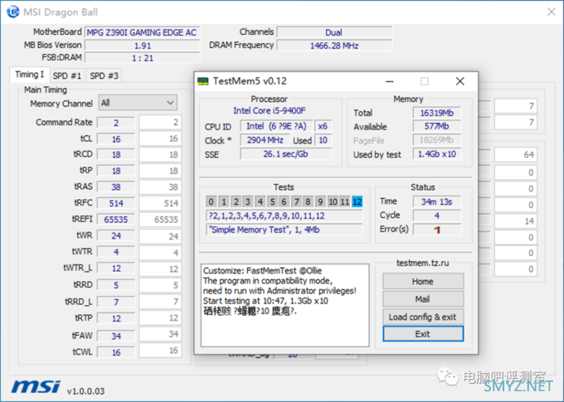Click the Total memory 16319Mb value
564x402 pixels.
436,113
